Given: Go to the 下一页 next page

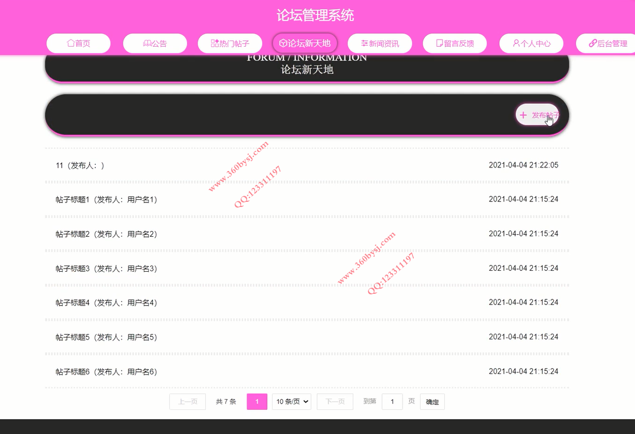Looking at the screenshot, I should (335, 402).
